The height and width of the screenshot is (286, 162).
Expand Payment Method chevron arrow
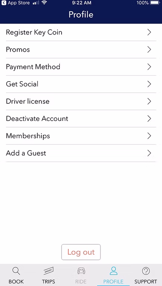point(149,67)
